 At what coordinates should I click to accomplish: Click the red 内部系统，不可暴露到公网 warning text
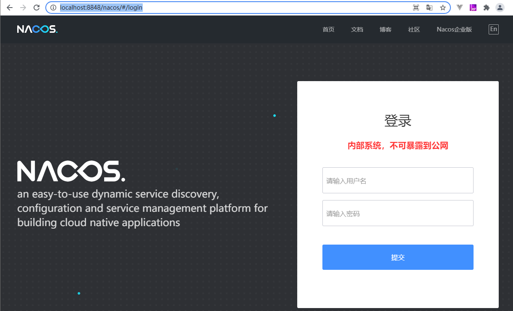click(398, 146)
